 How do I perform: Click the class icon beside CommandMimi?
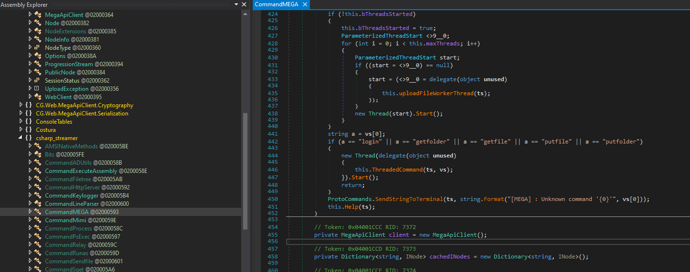click(37, 220)
